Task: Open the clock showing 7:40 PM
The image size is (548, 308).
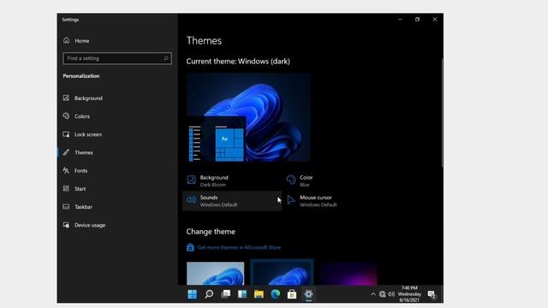Action: 409,294
